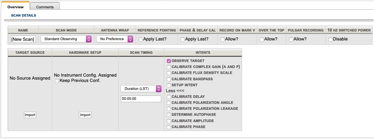The image size is (374, 139).
Task: Open the Scan Mode dropdown
Action: click(66, 39)
